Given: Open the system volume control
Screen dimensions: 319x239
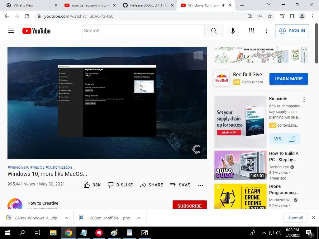Looking at the screenshot, I should coord(279,233).
